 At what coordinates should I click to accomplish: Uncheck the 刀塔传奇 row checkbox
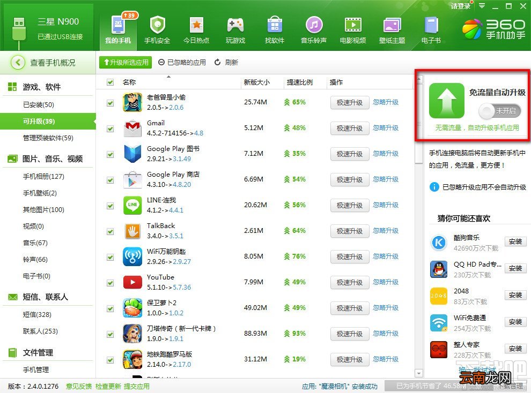(110, 334)
